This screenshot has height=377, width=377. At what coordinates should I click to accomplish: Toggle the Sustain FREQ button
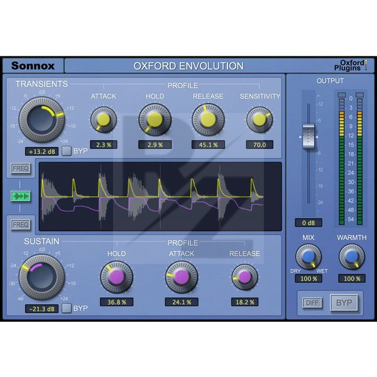click(21, 224)
